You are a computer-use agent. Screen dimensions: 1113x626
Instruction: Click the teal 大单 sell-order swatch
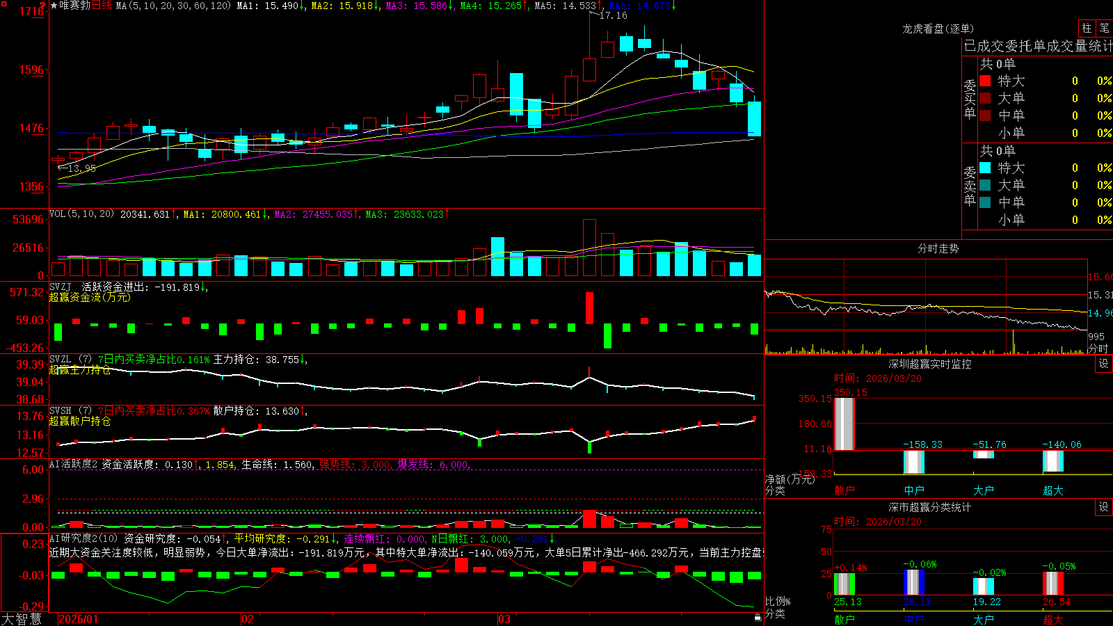[x=985, y=185]
